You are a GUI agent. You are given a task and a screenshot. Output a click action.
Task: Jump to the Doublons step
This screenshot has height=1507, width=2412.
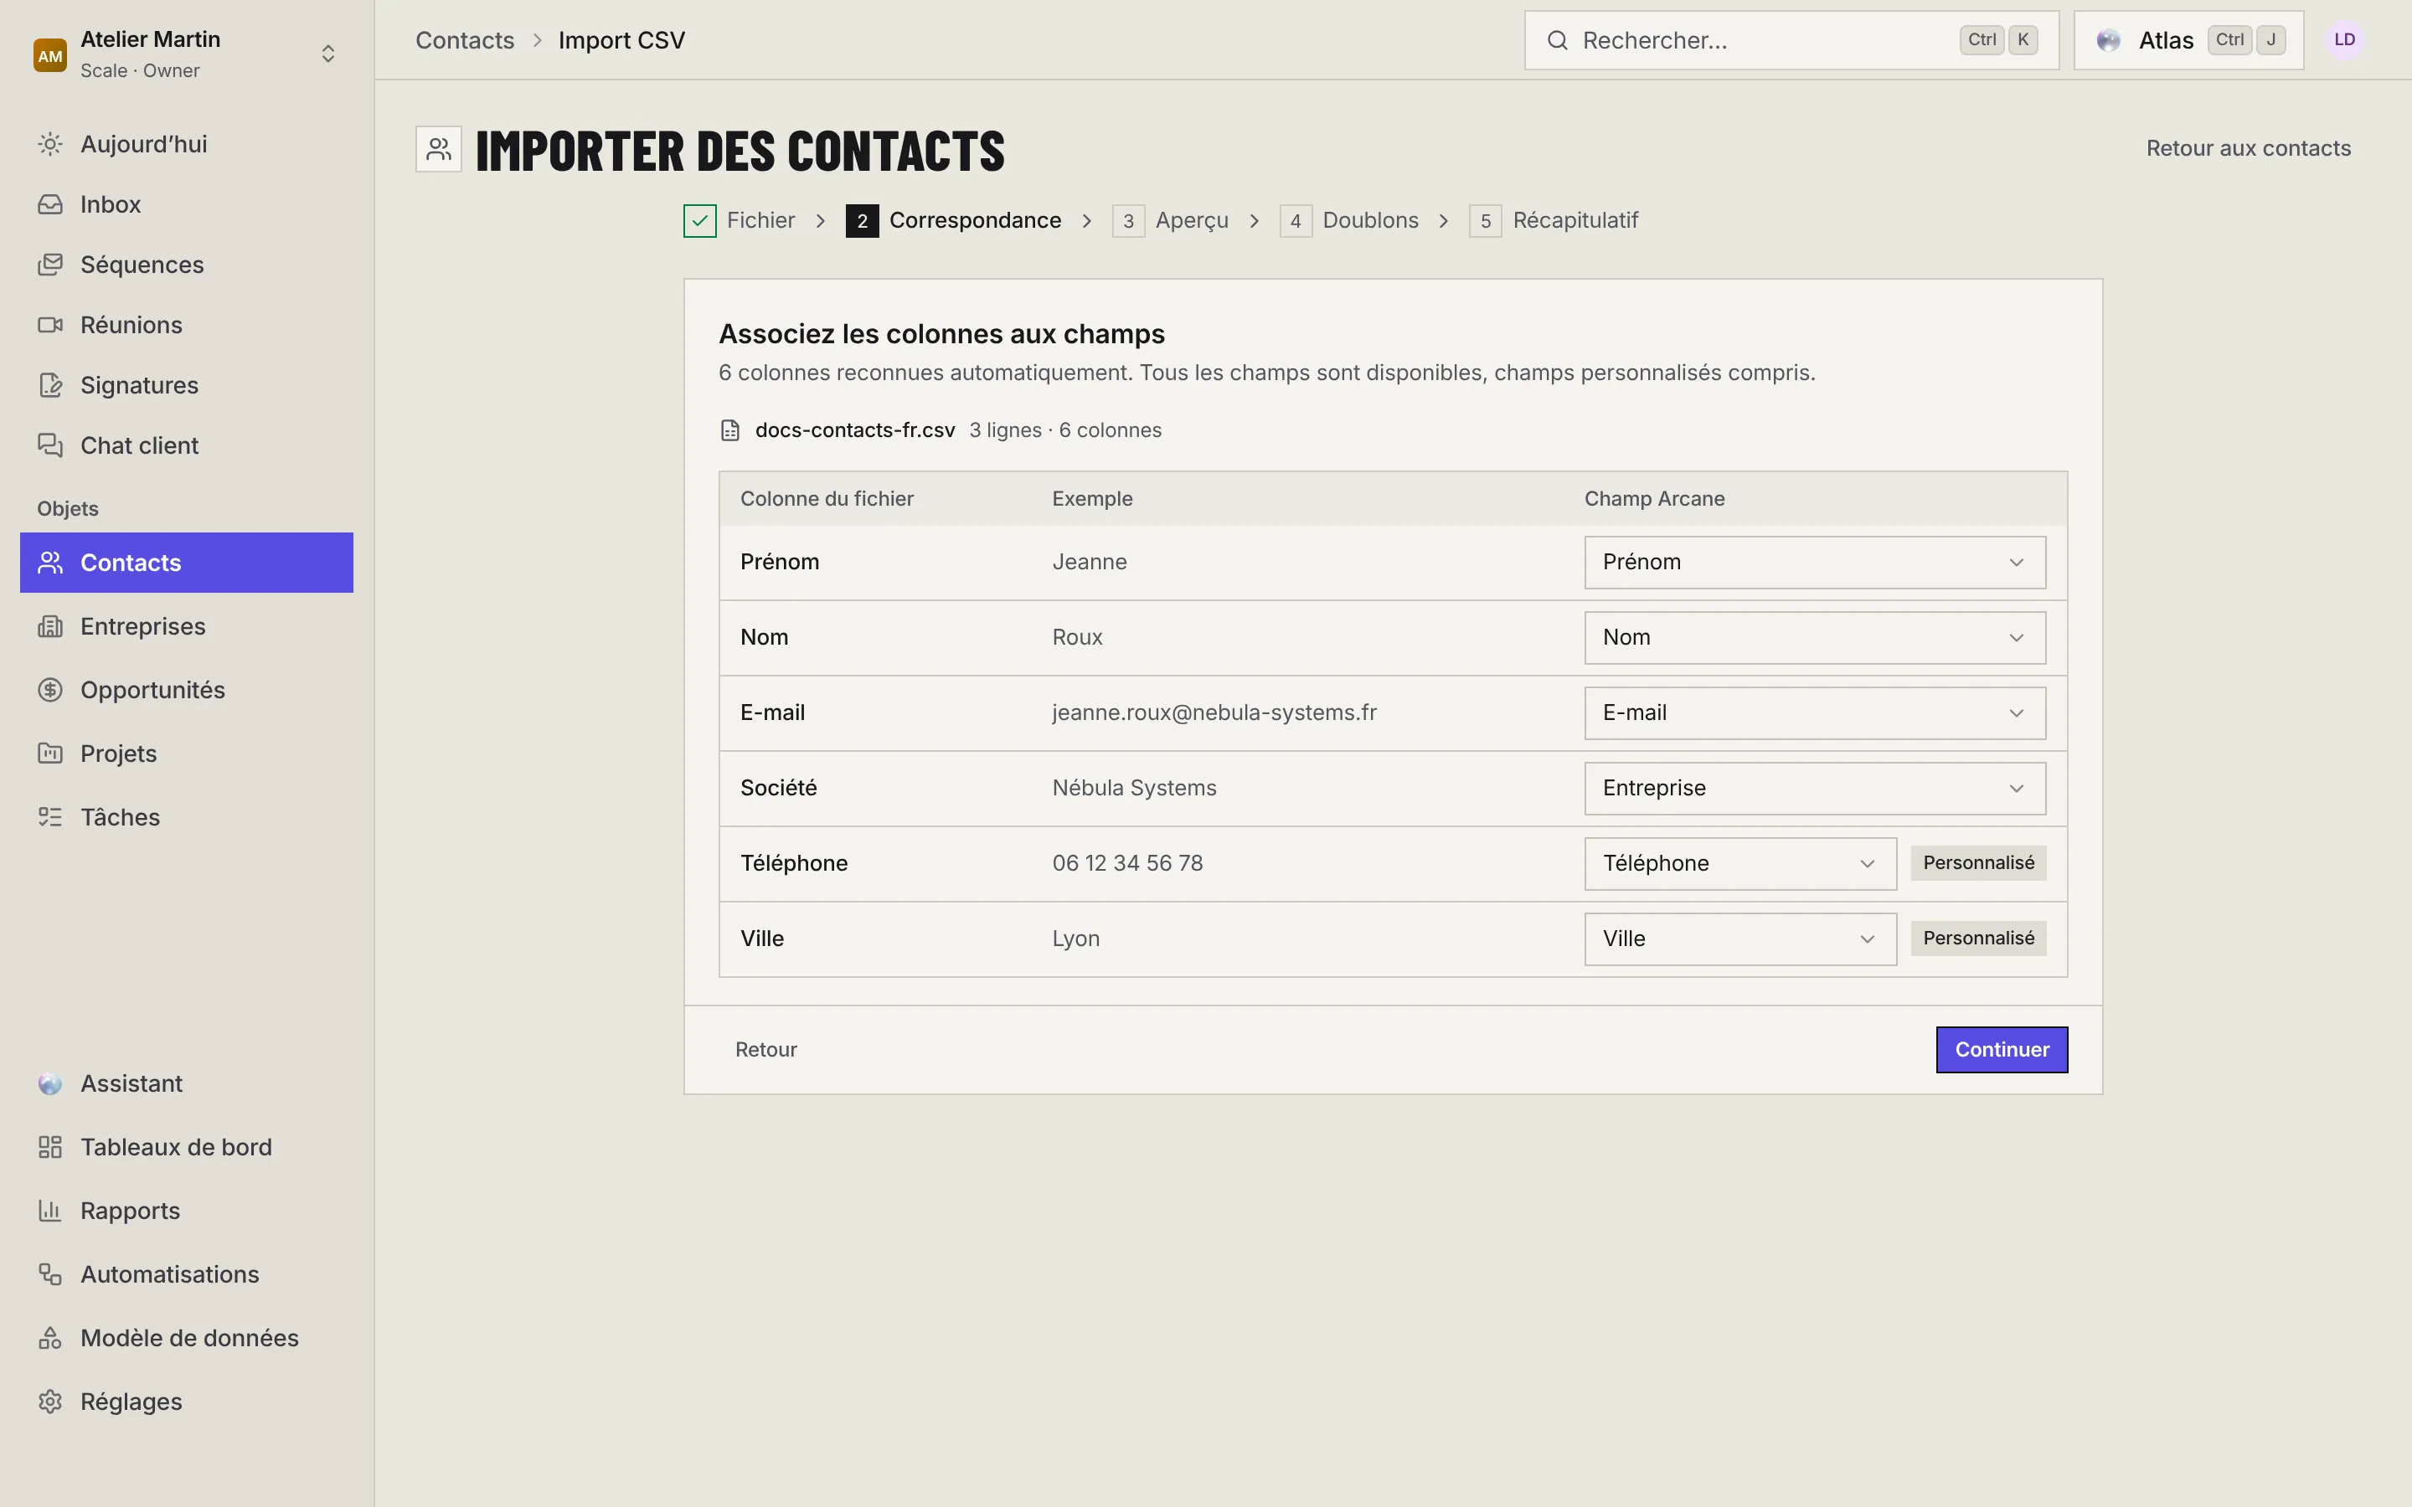pos(1348,220)
